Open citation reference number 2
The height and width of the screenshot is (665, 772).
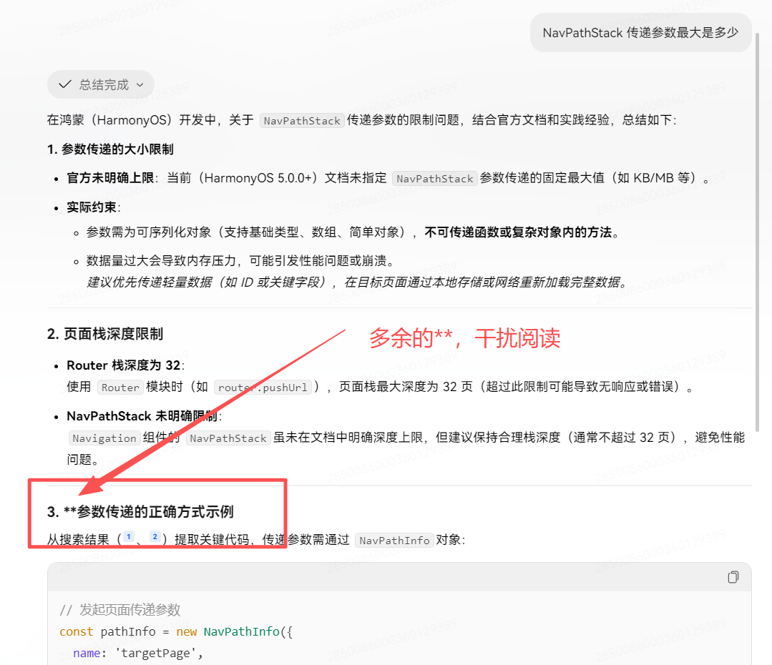click(155, 536)
